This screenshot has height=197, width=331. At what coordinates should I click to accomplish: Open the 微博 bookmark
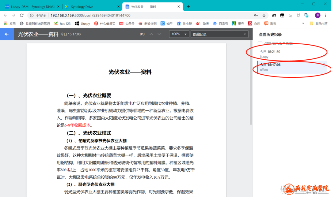202,24
